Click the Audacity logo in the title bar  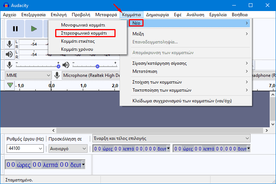(x=6, y=5)
